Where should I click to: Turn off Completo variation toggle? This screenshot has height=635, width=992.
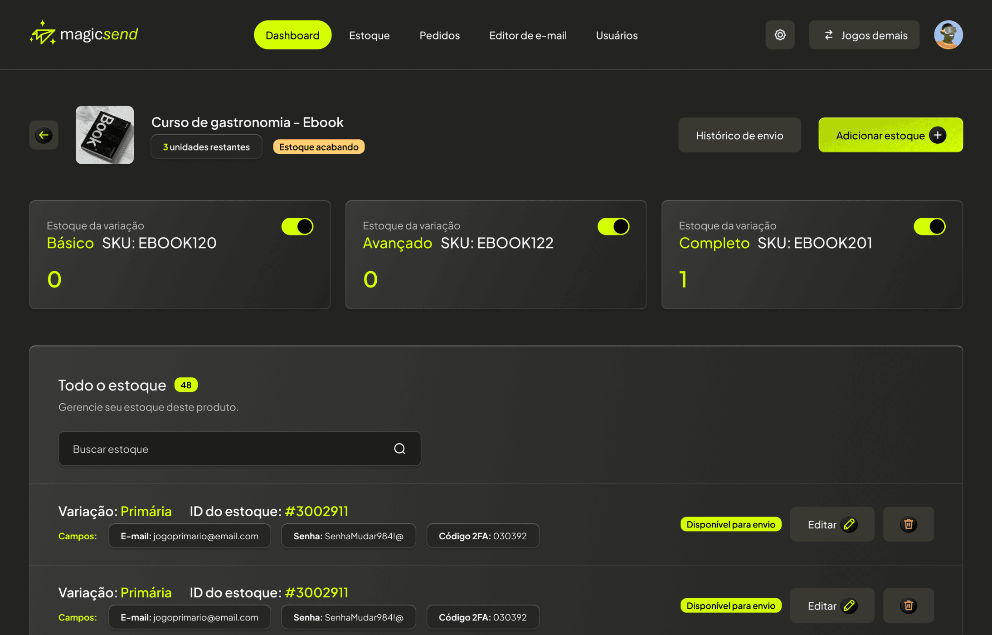tap(929, 226)
